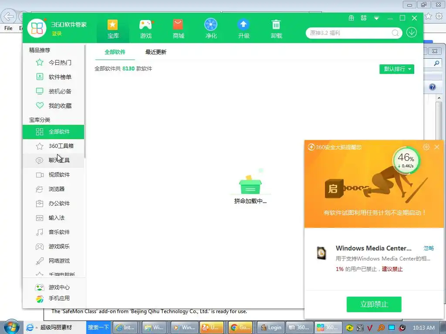Click the Windows Media Center item icon

click(x=321, y=253)
